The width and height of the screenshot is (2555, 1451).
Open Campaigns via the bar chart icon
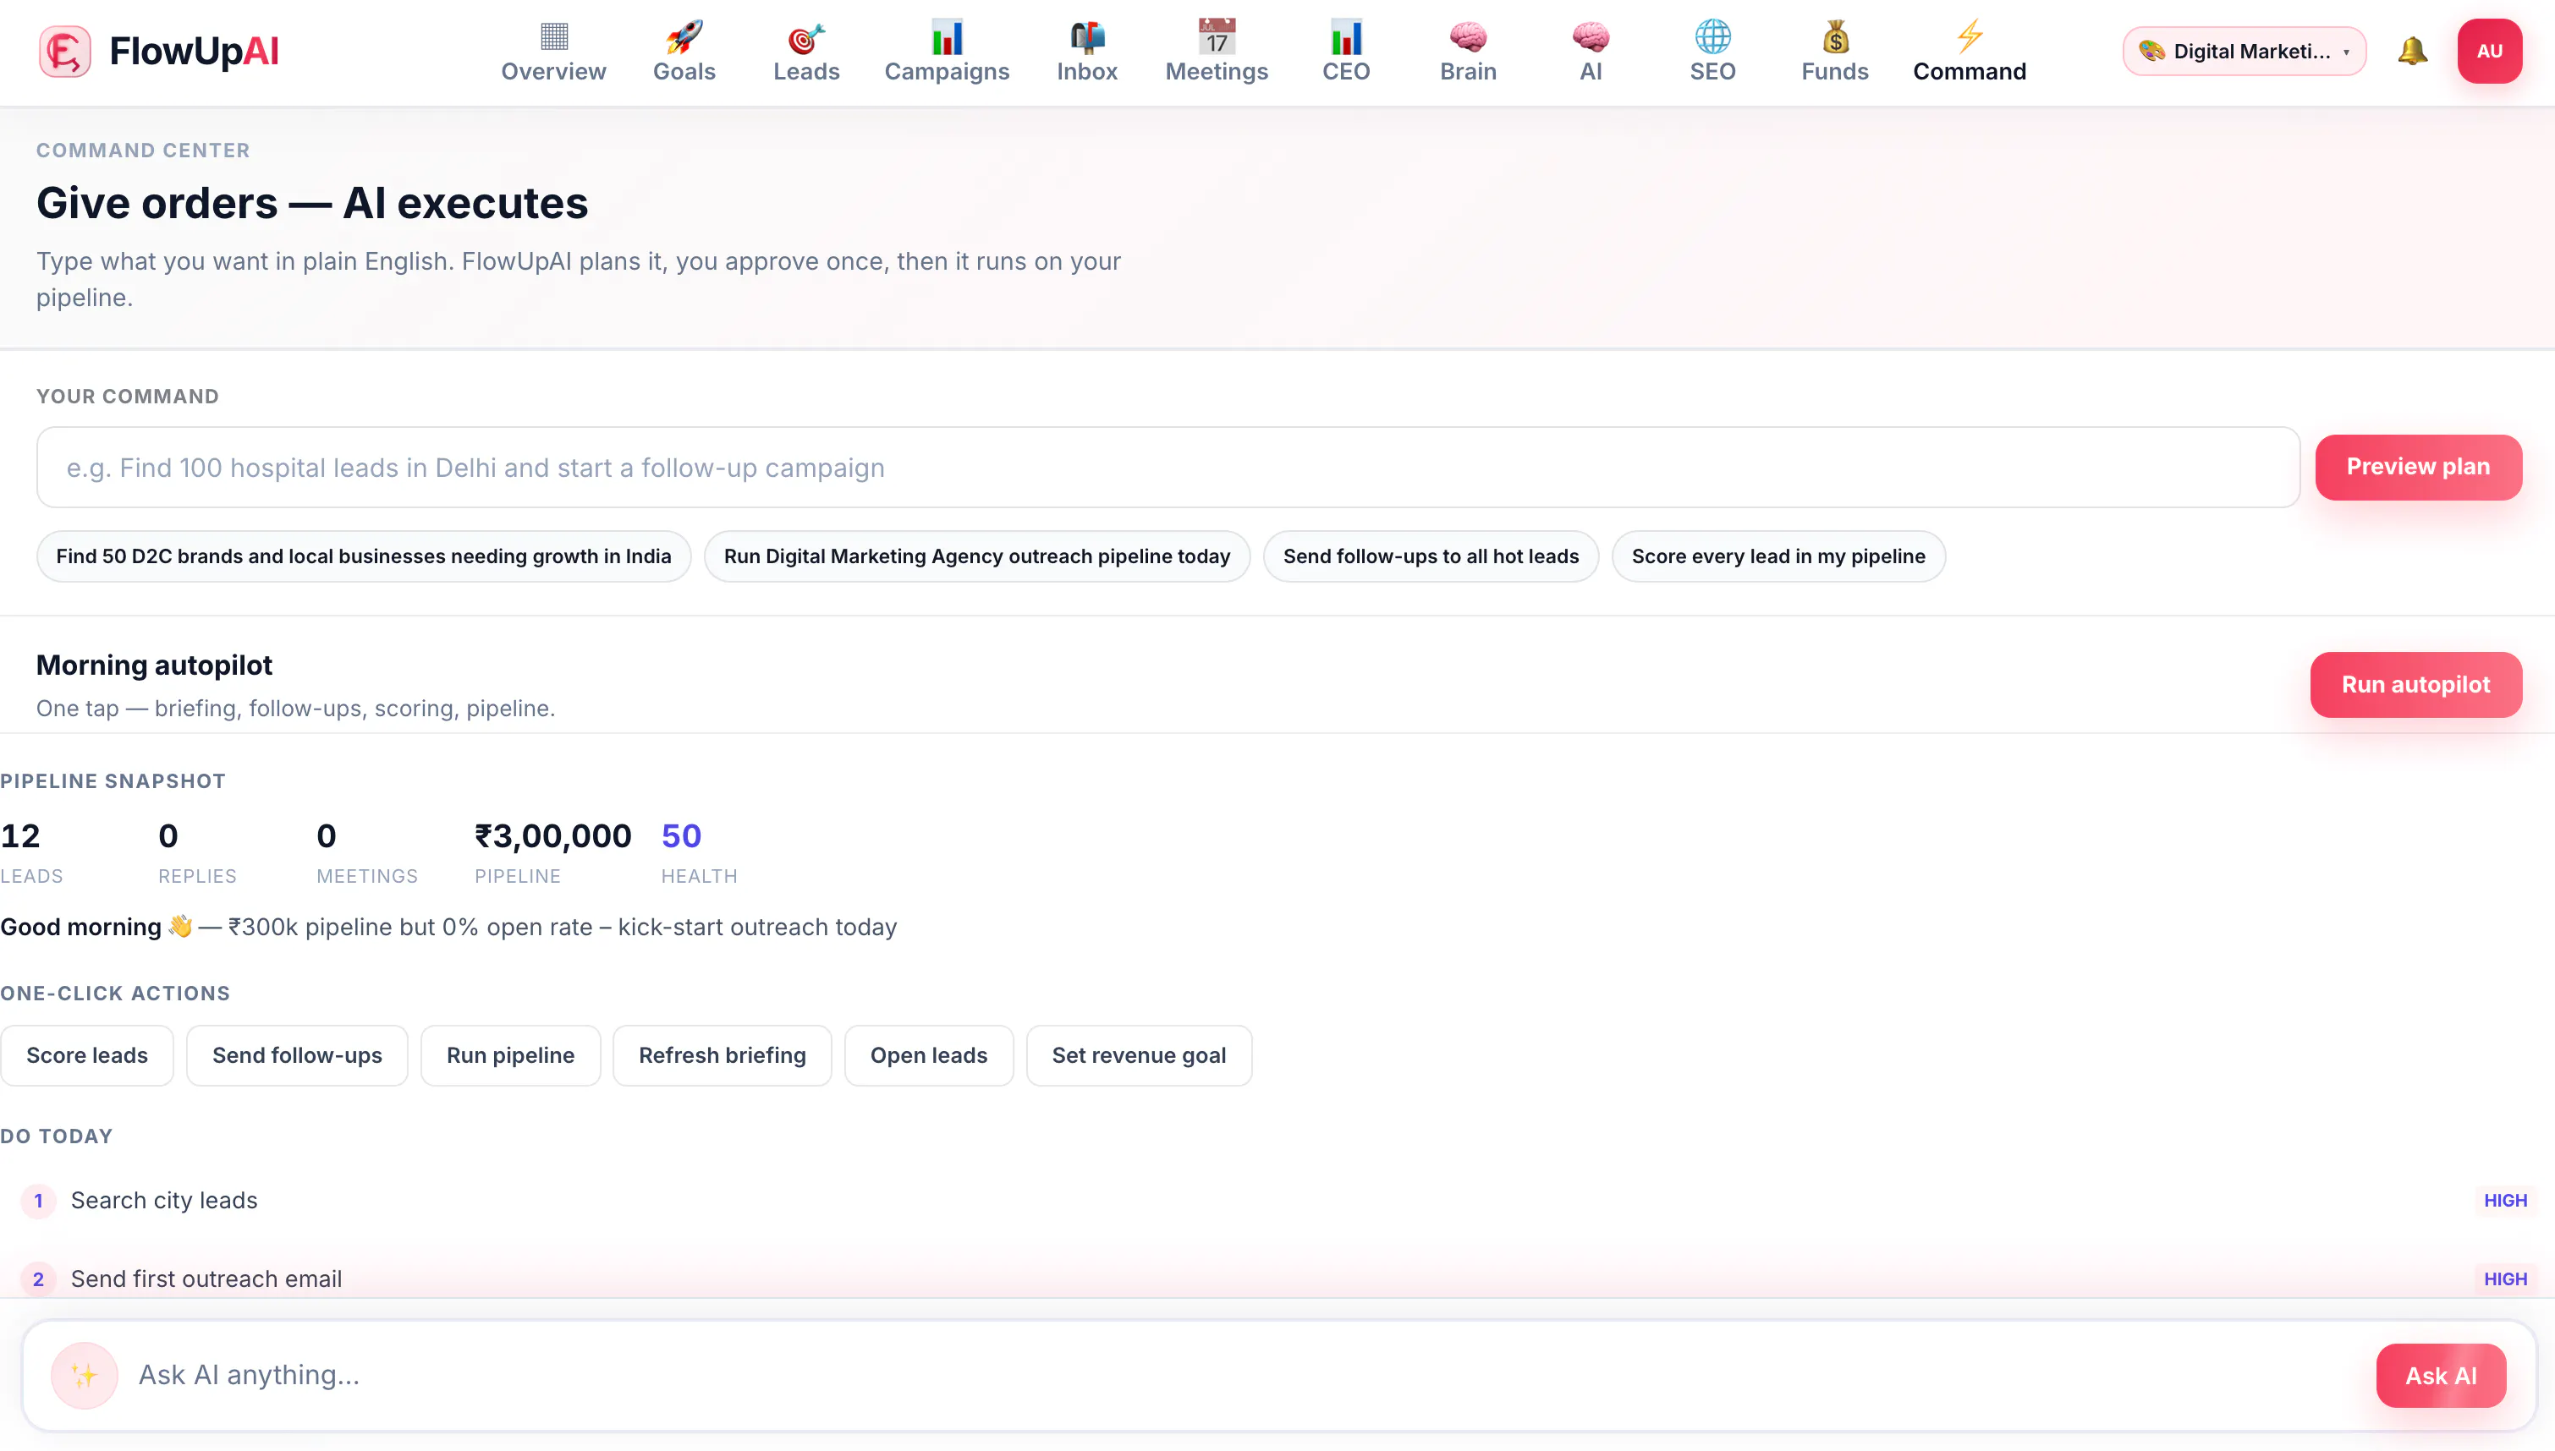click(x=947, y=37)
